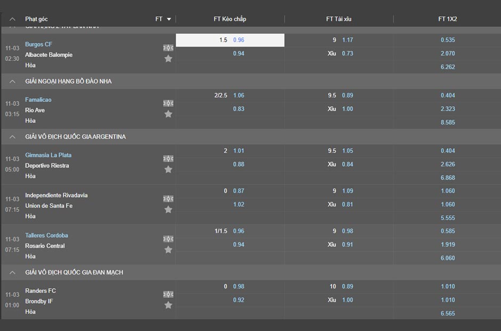Select Brondby IF handicap odds 0.92

239,300
